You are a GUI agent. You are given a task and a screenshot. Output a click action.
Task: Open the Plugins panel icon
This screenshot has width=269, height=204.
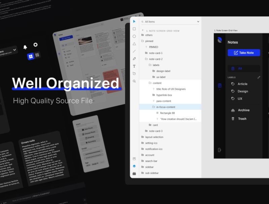coord(134,174)
